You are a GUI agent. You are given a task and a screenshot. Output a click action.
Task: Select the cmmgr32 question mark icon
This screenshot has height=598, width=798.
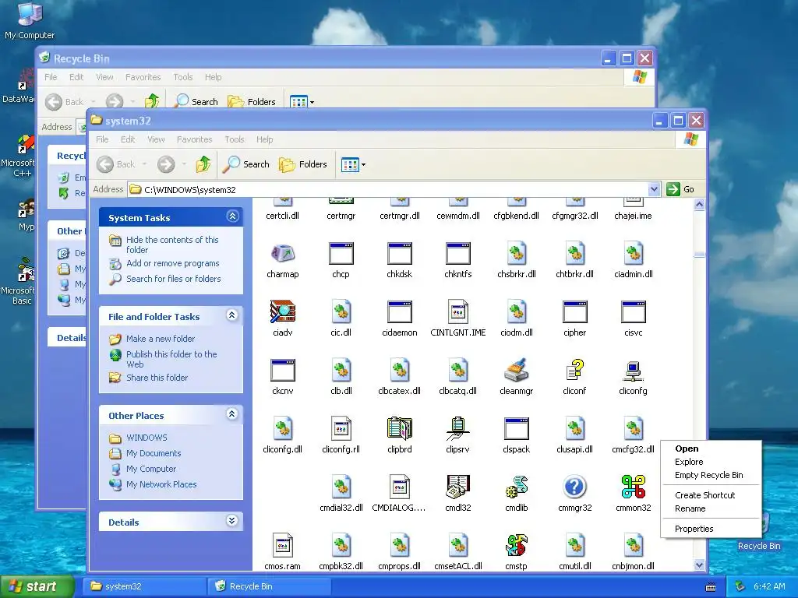574,487
